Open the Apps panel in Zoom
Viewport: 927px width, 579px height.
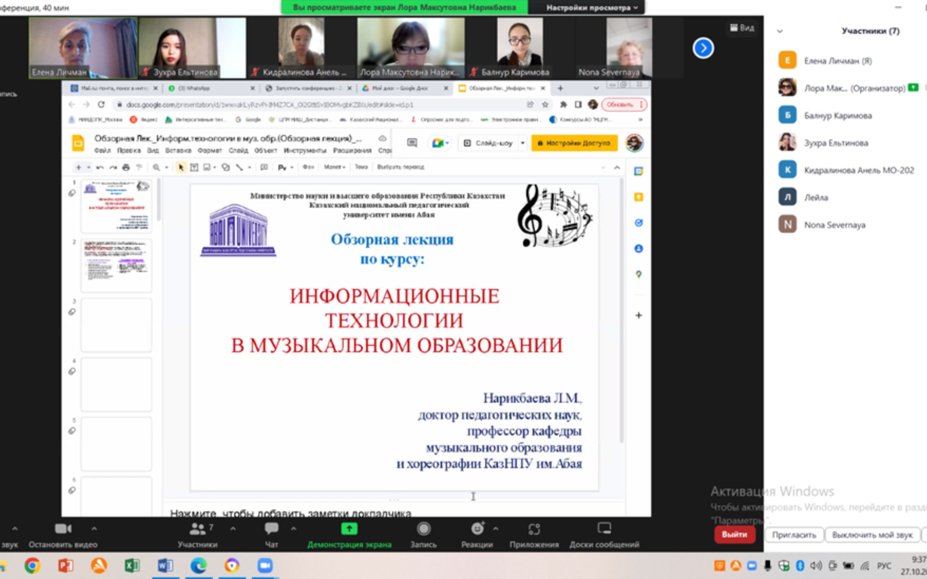[x=534, y=529]
